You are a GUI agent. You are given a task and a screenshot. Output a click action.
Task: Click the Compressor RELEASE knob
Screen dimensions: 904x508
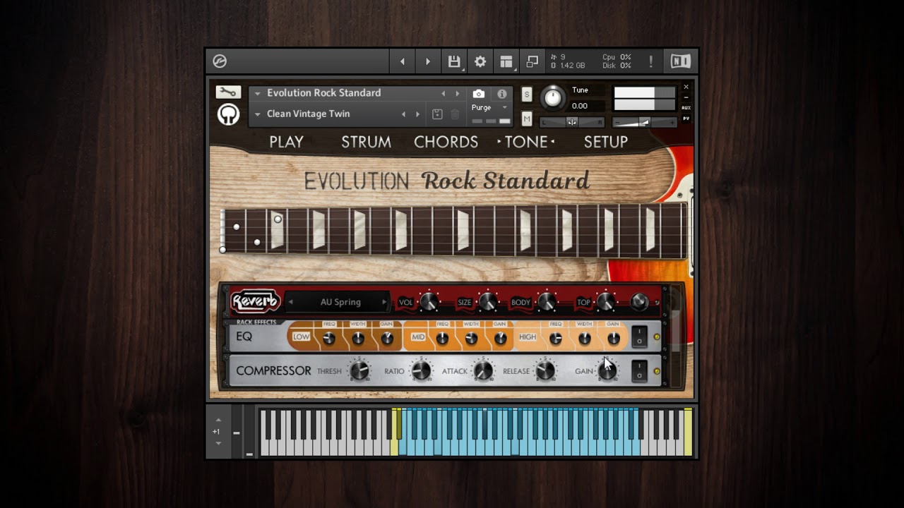(545, 370)
